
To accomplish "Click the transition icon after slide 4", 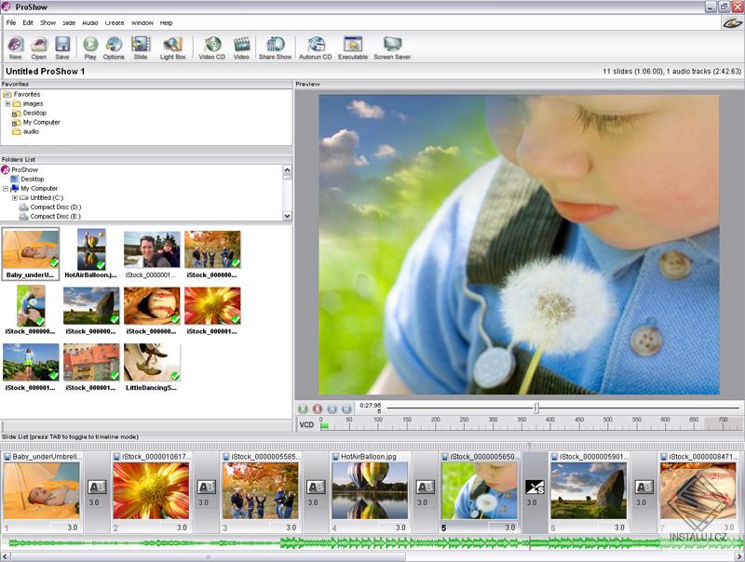I will pos(426,487).
